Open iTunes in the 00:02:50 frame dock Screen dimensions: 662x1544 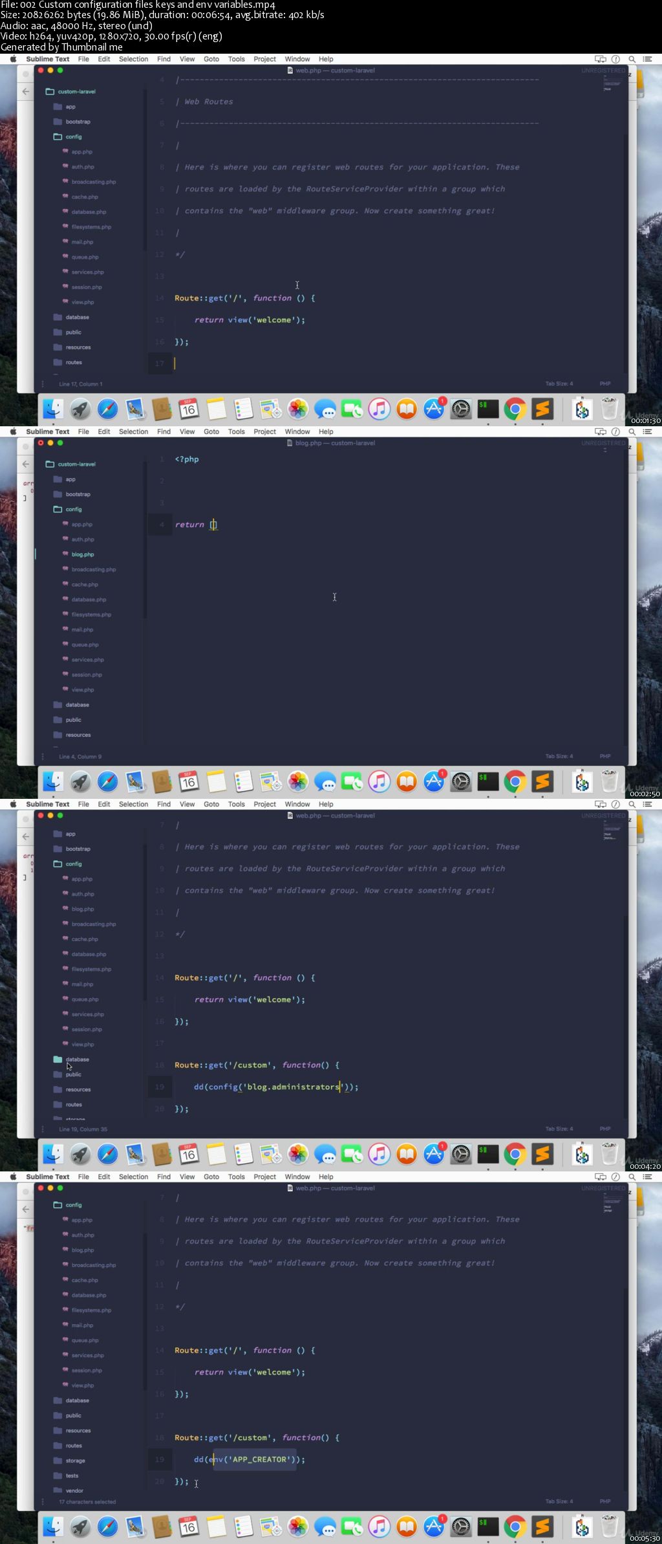coord(379,782)
